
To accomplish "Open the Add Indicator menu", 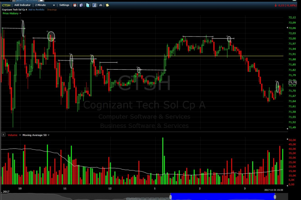I will pyautogui.click(x=22, y=5).
